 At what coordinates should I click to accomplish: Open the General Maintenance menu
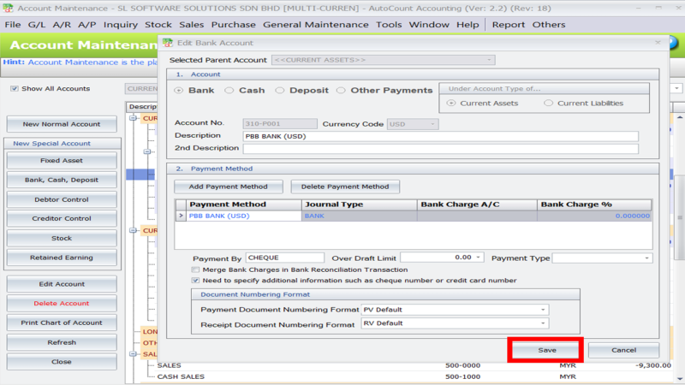(x=315, y=25)
